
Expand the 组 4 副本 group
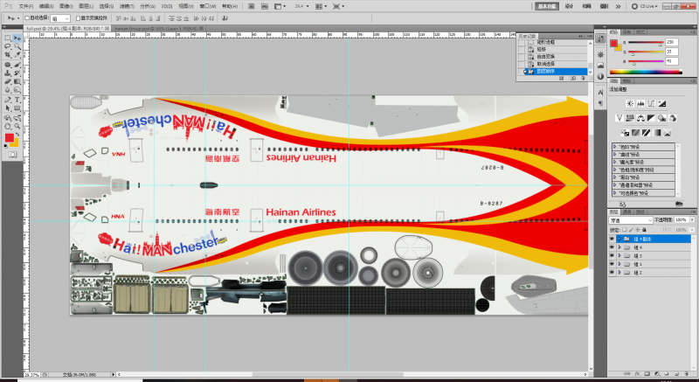pos(619,240)
